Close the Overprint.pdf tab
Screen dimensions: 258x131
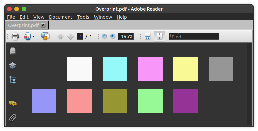click(43, 25)
